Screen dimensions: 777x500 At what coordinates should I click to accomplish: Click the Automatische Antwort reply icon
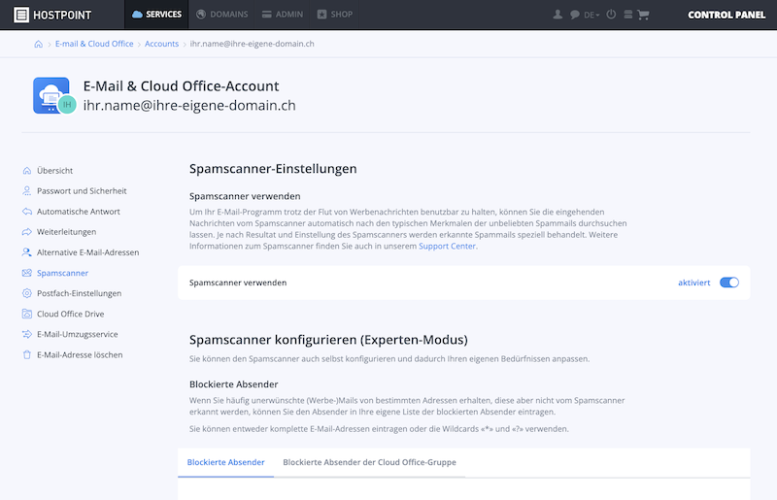27,212
